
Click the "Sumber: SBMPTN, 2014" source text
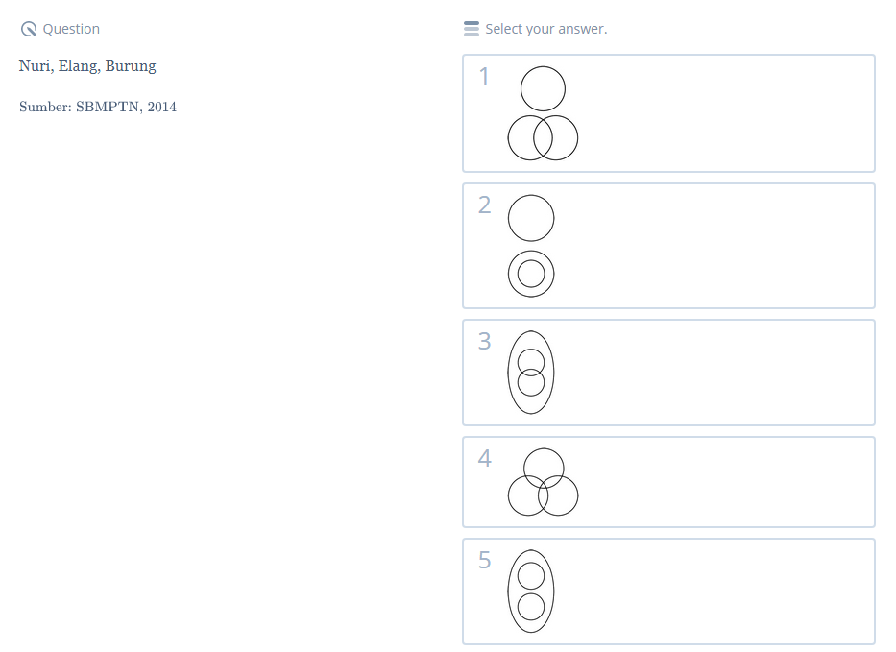coord(98,107)
